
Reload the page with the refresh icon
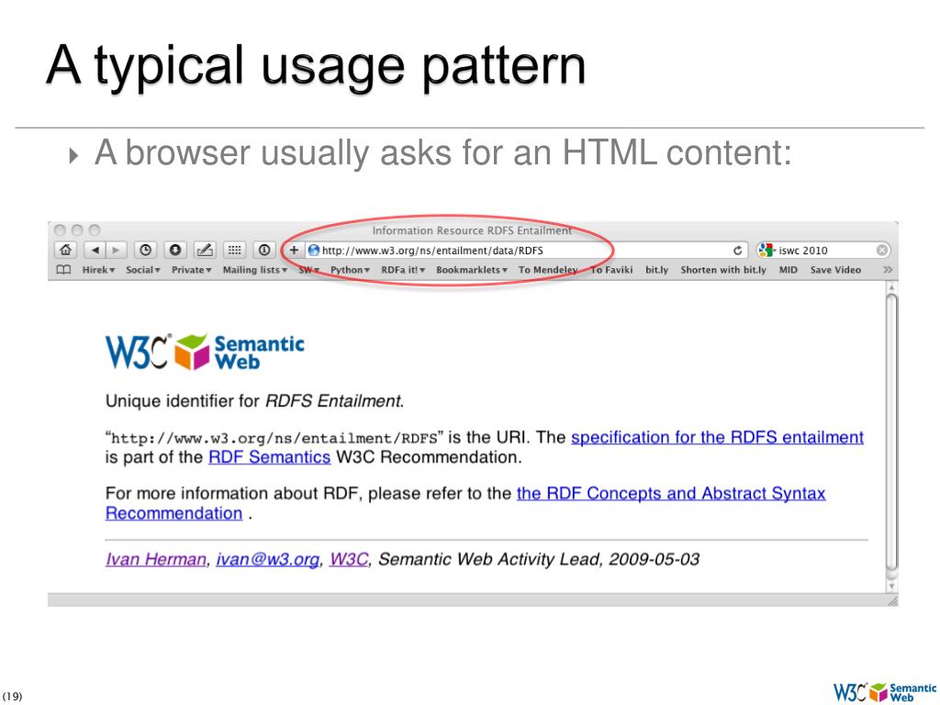[737, 250]
